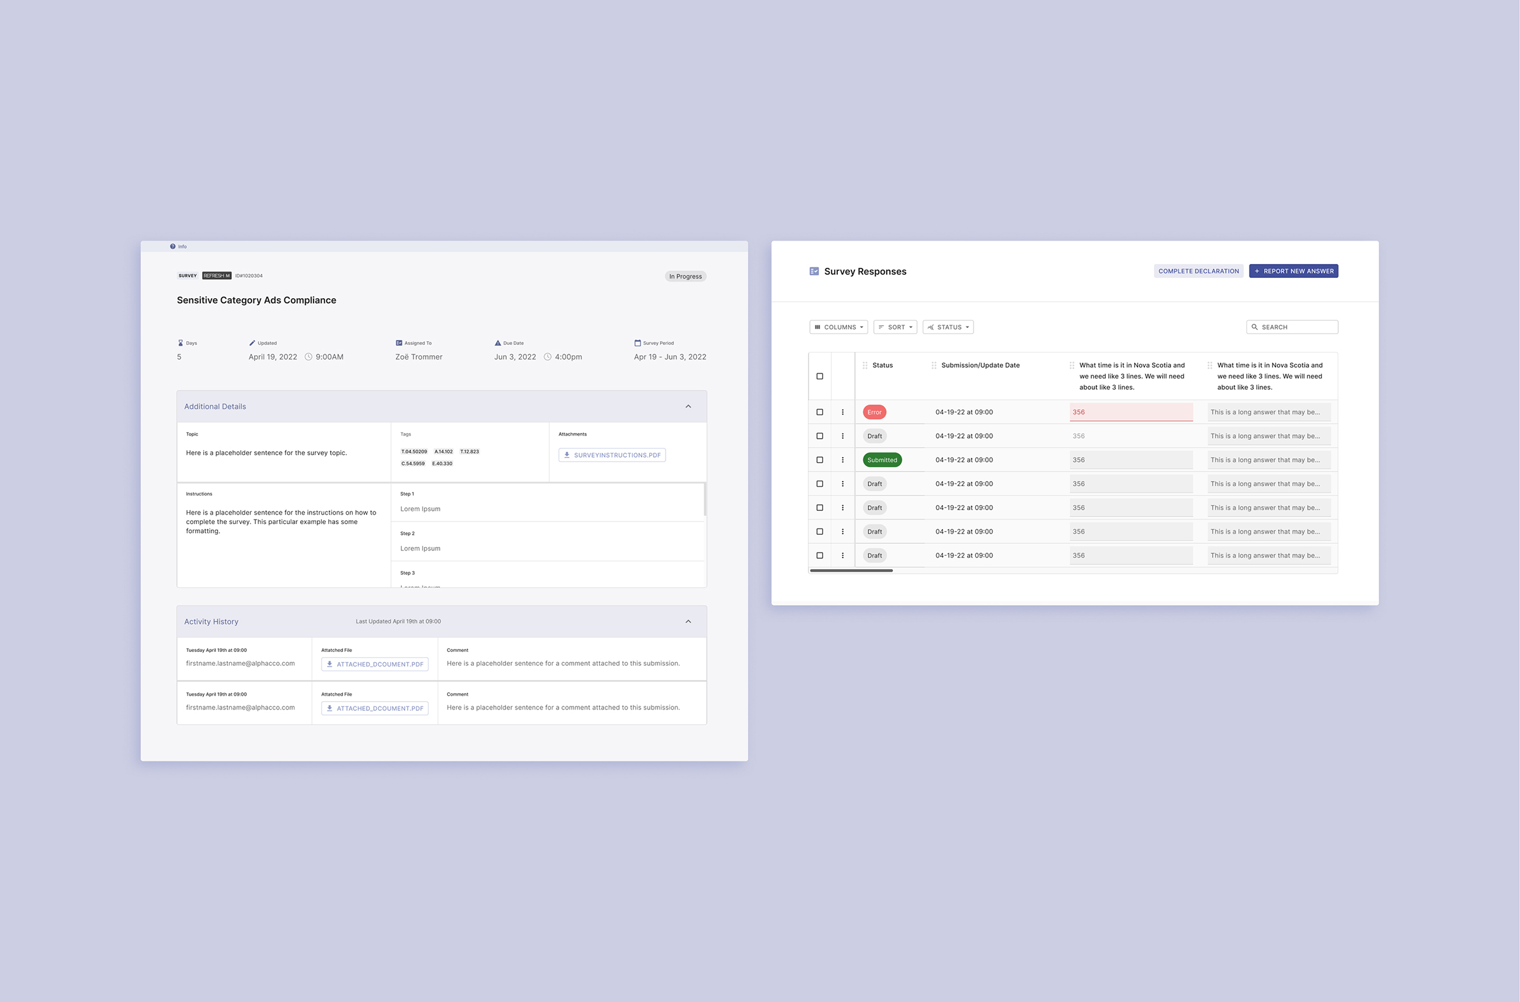Open kebab menu for the Submitted row
The image size is (1520, 1002).
(842, 460)
